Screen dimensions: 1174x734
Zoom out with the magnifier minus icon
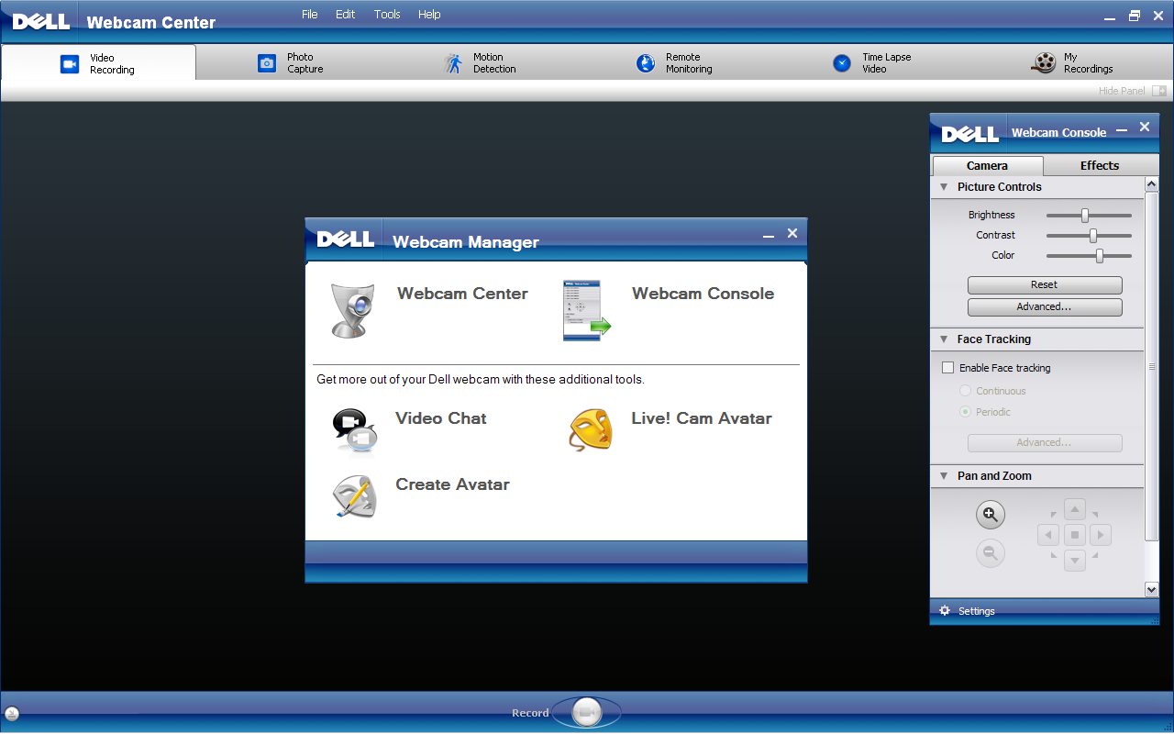pos(991,553)
